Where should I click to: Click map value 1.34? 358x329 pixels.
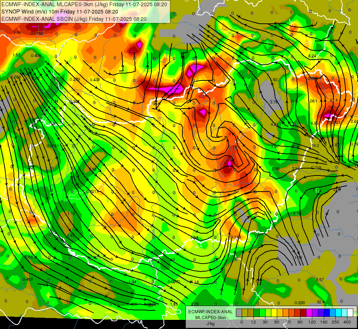click(132, 282)
